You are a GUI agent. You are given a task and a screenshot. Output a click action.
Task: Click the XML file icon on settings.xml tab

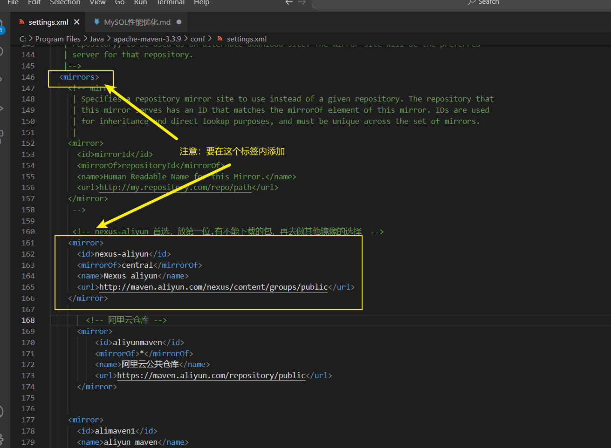click(x=21, y=22)
